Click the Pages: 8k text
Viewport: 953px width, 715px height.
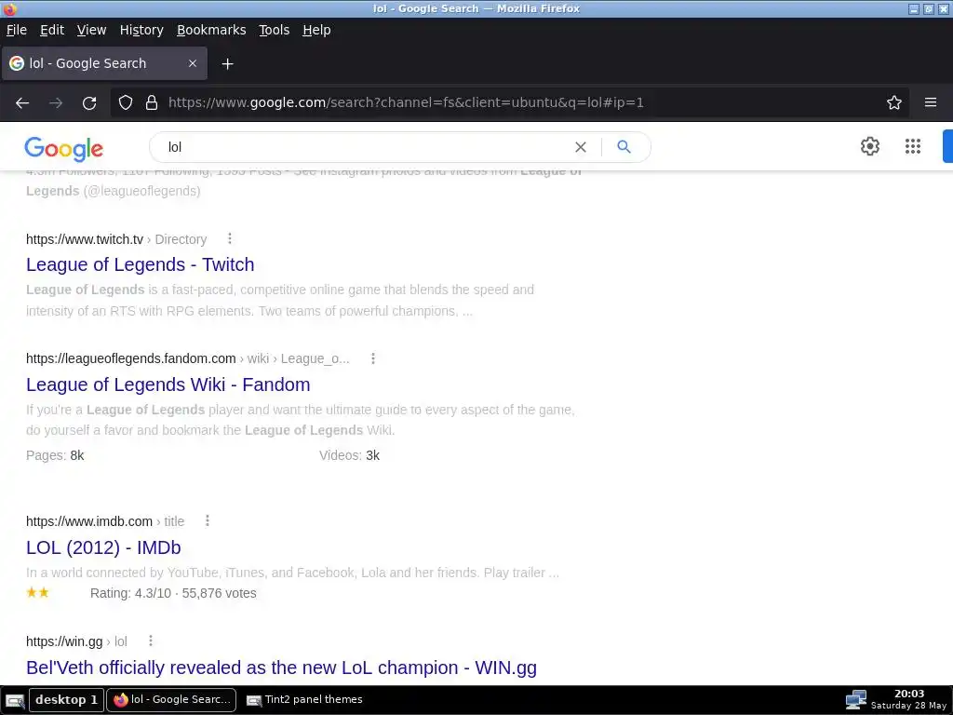55,454
